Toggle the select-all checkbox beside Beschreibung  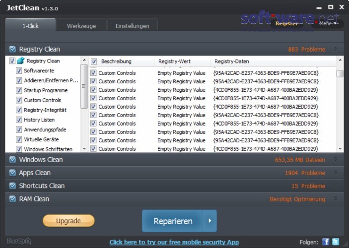[x=94, y=62]
